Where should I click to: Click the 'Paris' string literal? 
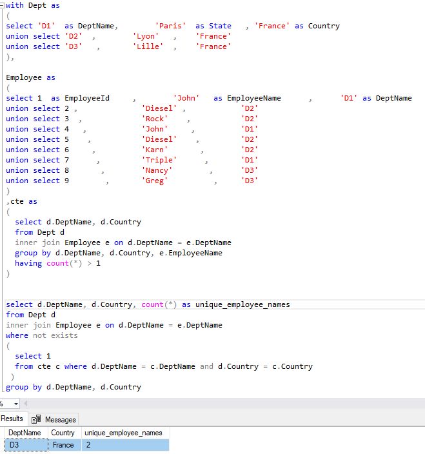pyautogui.click(x=170, y=26)
